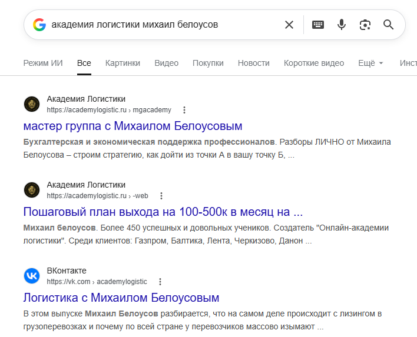This screenshot has width=417, height=337.
Task: Click the snippet starting В этом выпуске
Action: coord(203,320)
